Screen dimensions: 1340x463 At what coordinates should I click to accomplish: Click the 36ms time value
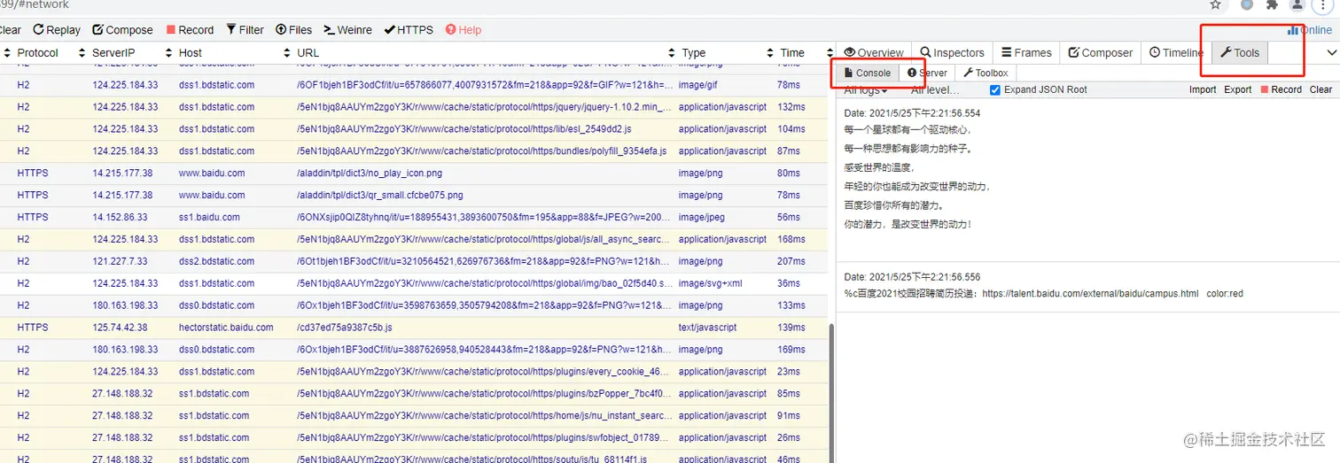coord(789,283)
